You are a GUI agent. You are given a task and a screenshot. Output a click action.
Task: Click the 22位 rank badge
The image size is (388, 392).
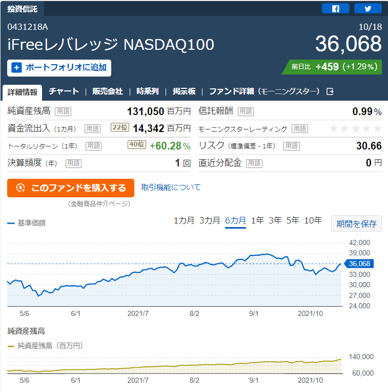(x=120, y=127)
